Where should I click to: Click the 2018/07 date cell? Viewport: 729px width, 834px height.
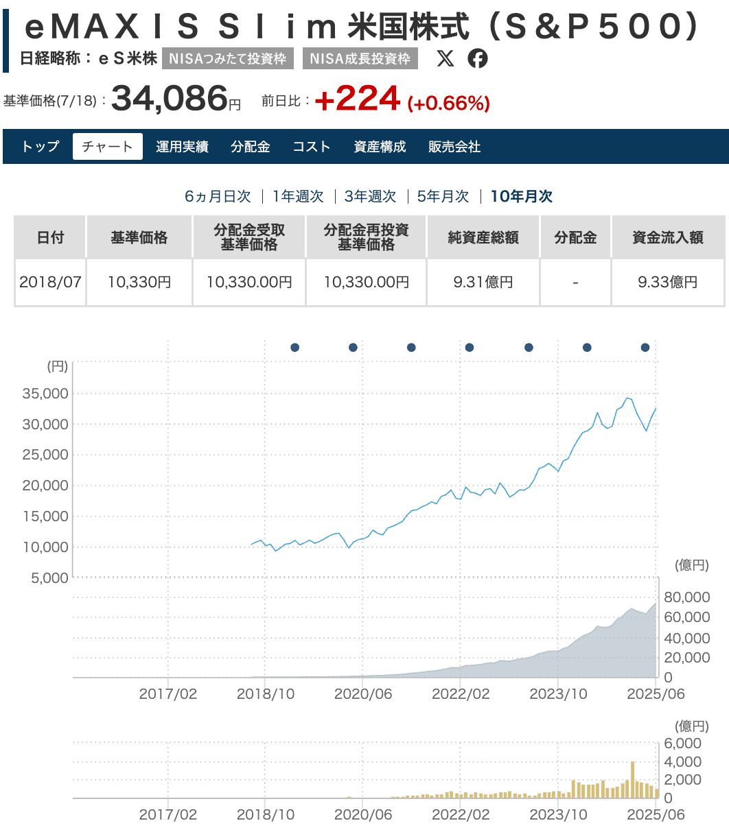point(50,282)
